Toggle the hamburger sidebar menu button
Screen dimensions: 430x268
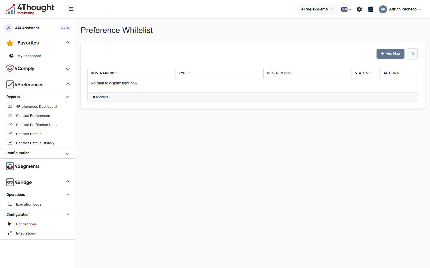pos(71,9)
